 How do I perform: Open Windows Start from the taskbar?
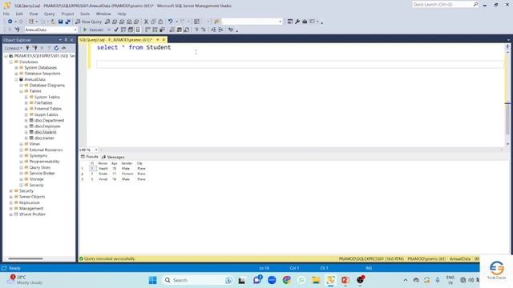152,280
